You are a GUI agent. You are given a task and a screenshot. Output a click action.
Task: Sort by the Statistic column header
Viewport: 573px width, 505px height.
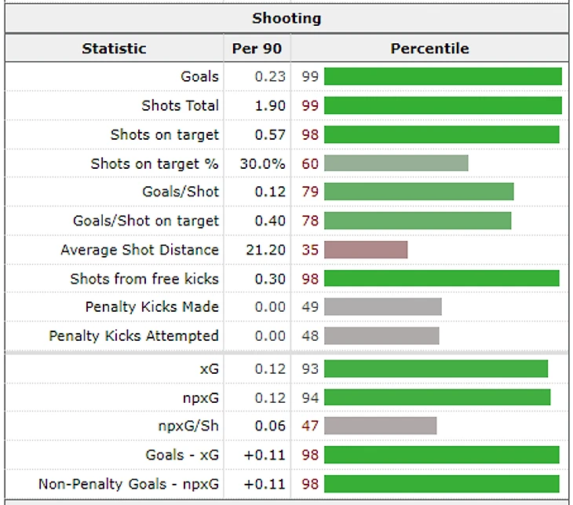(x=114, y=48)
